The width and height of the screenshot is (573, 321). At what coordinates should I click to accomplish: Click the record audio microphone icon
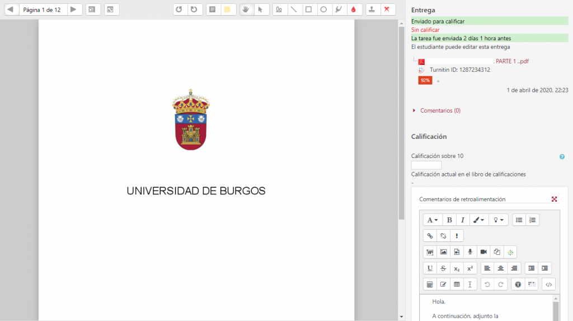pyautogui.click(x=470, y=252)
